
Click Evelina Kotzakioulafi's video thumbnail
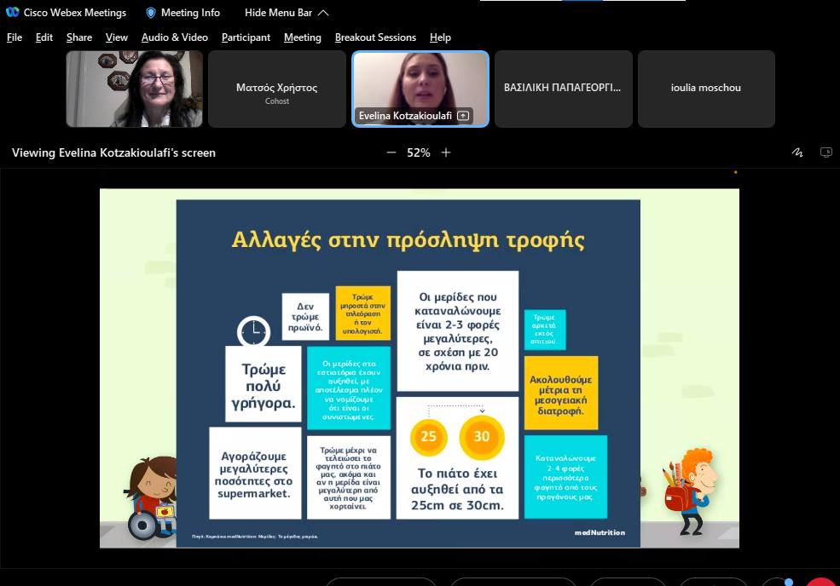point(420,81)
